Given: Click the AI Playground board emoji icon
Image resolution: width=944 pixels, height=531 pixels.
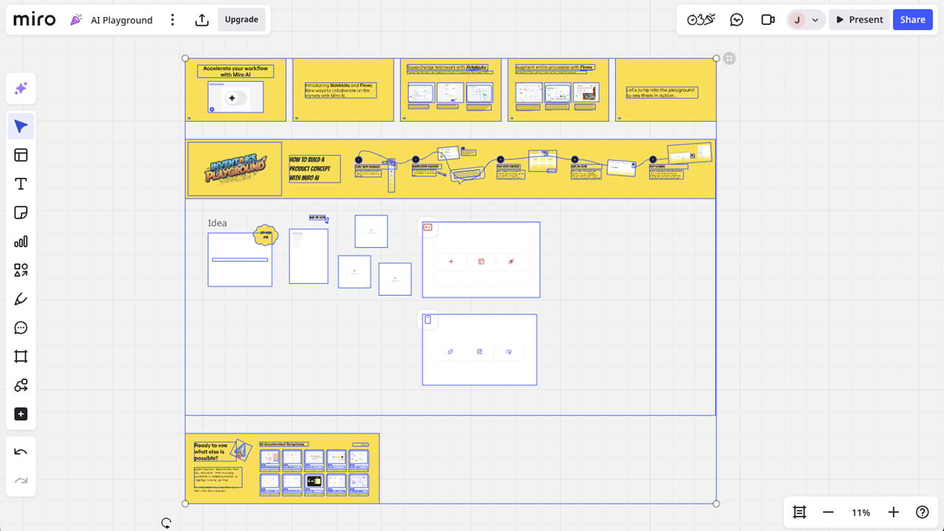Looking at the screenshot, I should tap(76, 20).
